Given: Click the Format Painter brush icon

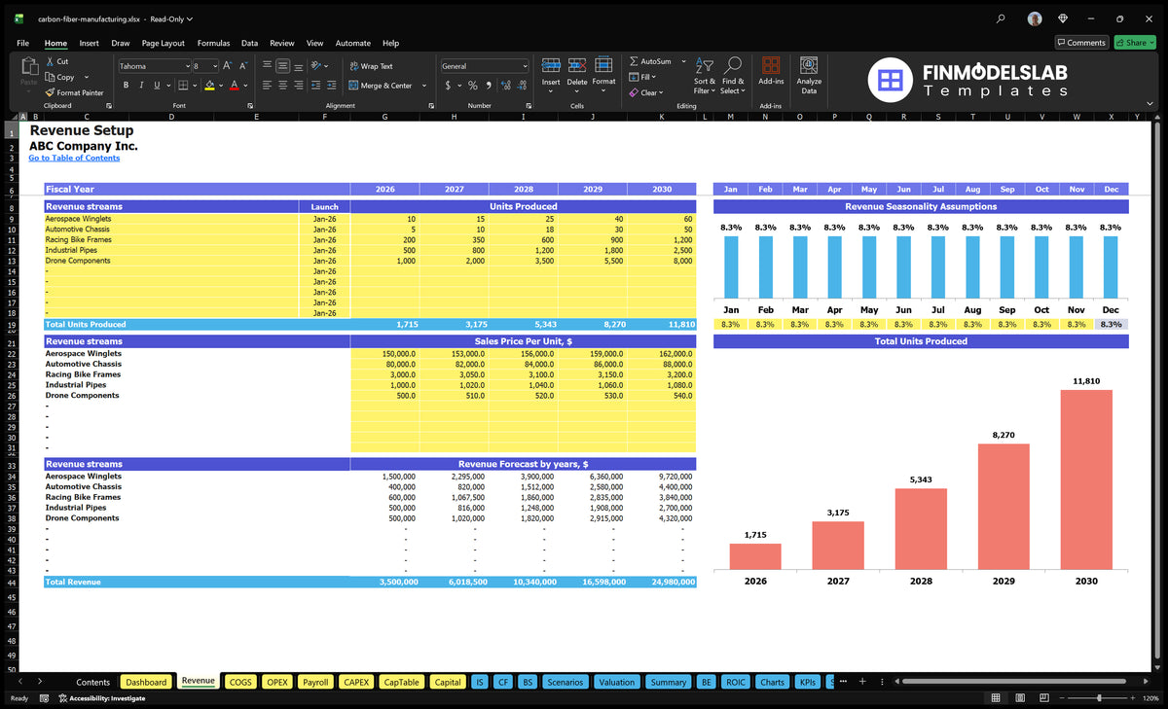Looking at the screenshot, I should 51,92.
